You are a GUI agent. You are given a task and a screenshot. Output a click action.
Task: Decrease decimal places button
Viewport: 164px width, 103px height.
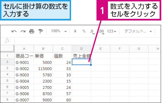click(92, 32)
